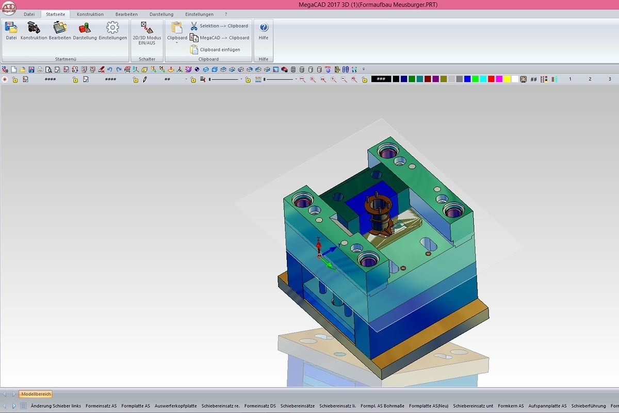Viewport: 619px width, 413px height.
Task: Click the zoom out magnifier icon
Action: click(344, 79)
